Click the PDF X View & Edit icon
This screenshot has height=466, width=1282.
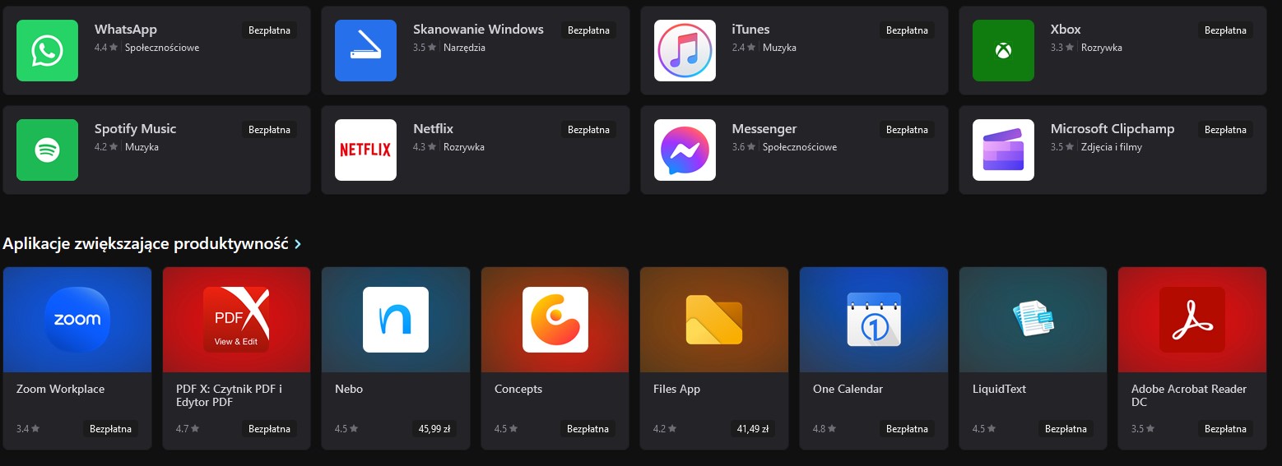coord(236,320)
